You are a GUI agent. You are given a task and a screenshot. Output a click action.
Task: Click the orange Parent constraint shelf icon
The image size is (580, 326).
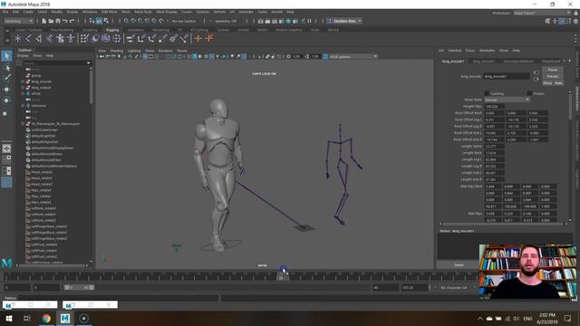198,38
